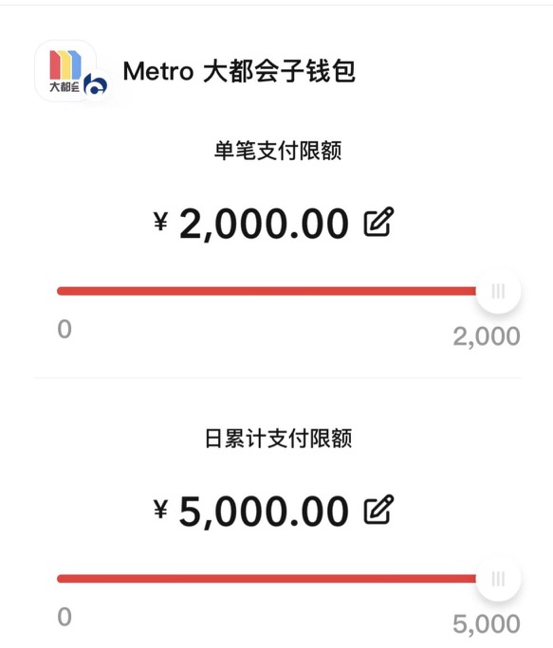This screenshot has width=553, height=648.
Task: Tap the Metro 大都会子钱包 title
Action: pyautogui.click(x=239, y=71)
